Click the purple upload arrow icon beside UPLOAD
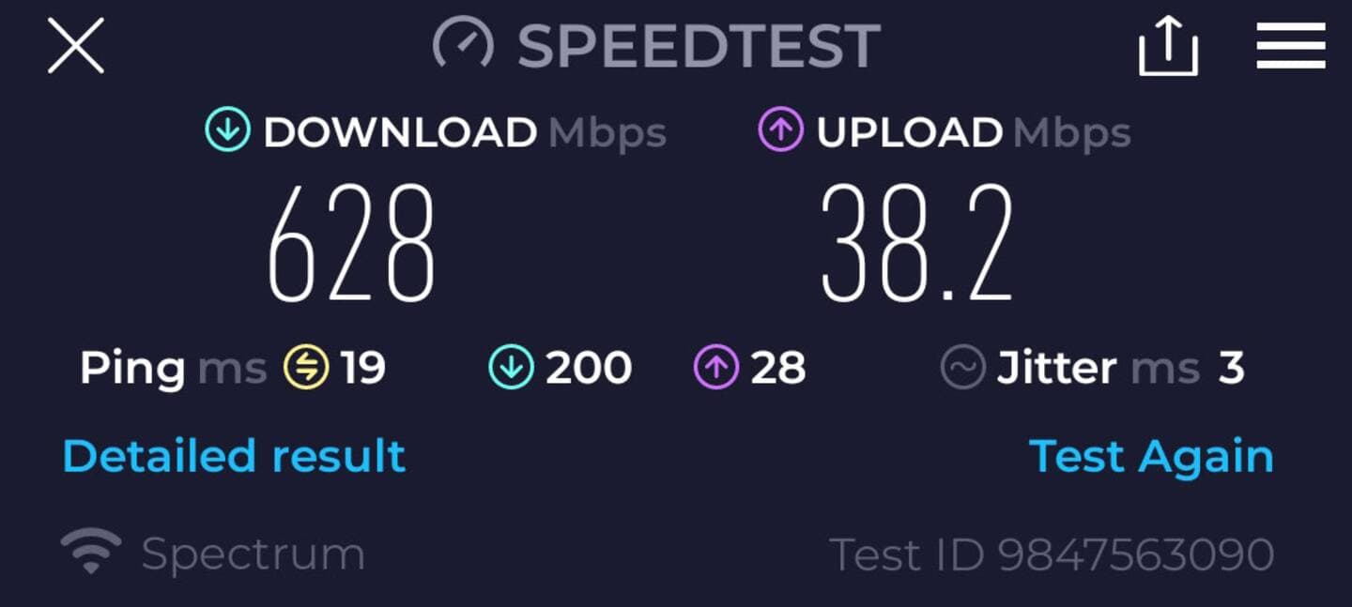This screenshot has height=607, width=1352. [780, 131]
